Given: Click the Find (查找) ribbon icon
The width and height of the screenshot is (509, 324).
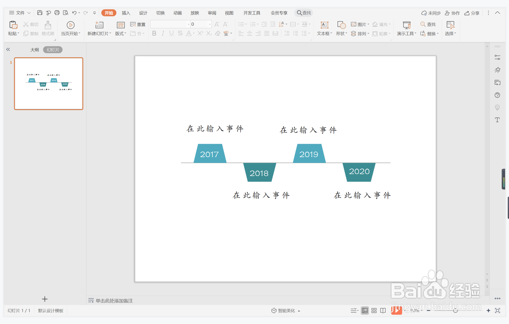Looking at the screenshot, I should click(428, 24).
